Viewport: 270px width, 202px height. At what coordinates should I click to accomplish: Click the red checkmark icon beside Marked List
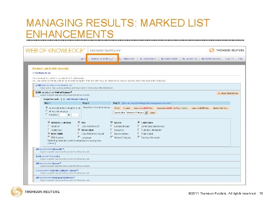[112, 59]
